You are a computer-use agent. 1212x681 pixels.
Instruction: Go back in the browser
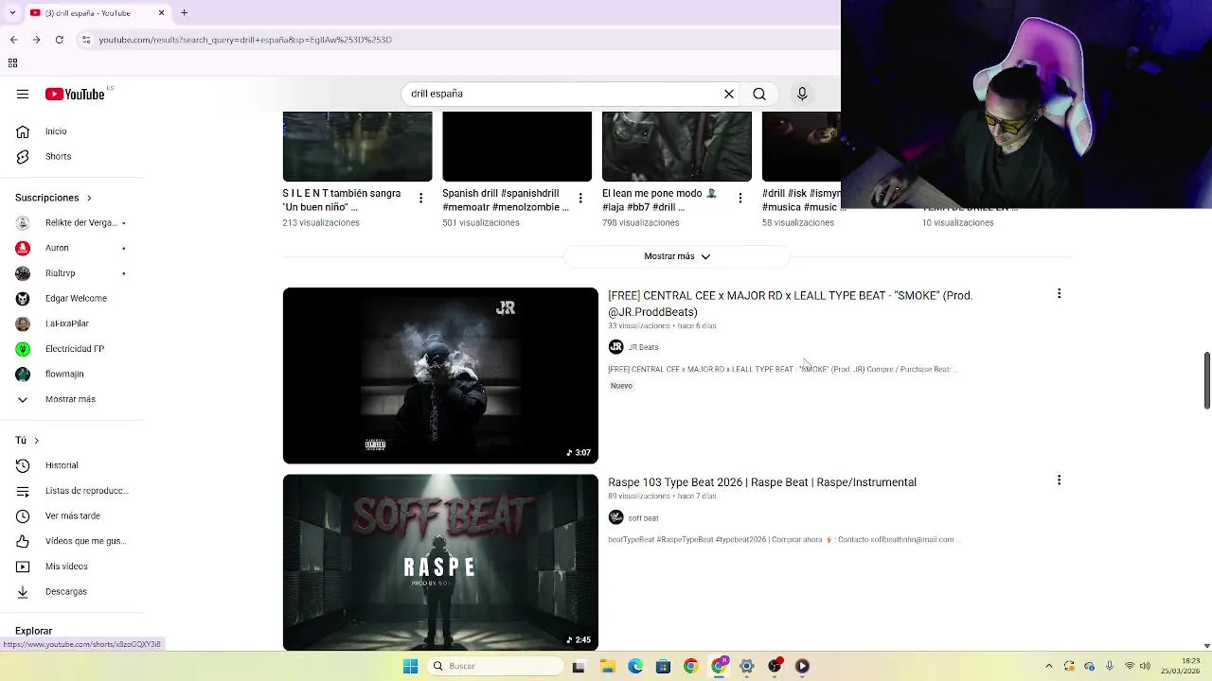click(x=13, y=40)
